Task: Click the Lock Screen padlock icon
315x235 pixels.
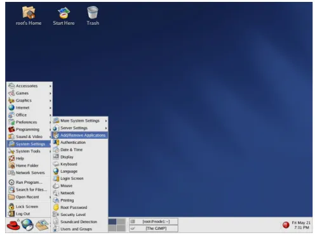Action: point(11,206)
